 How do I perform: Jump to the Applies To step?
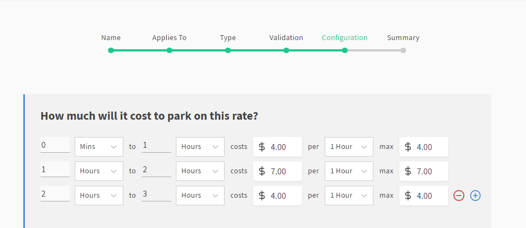click(169, 50)
